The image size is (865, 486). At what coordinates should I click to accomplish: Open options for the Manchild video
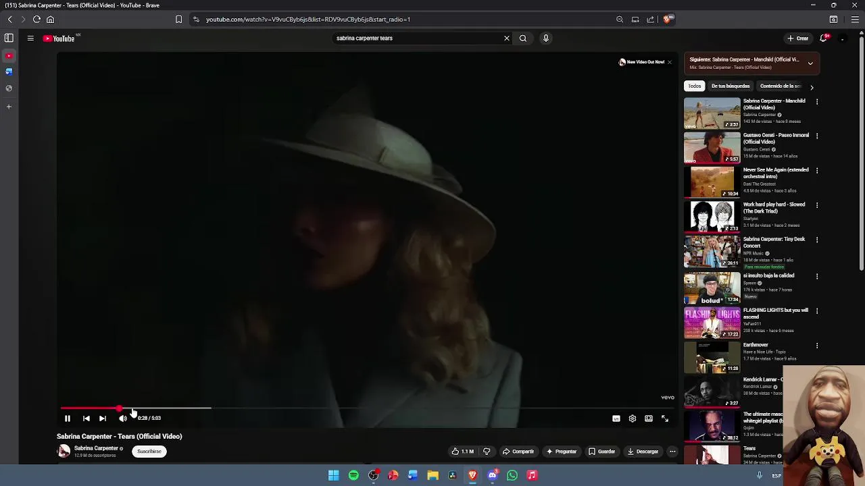click(x=817, y=102)
